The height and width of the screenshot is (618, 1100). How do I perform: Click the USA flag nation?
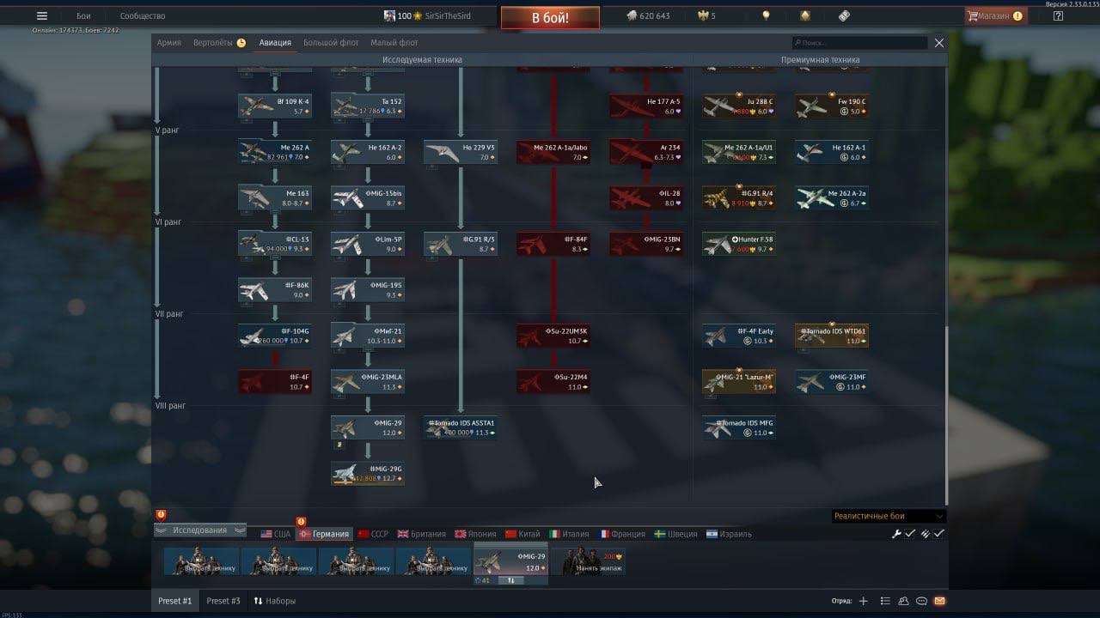(x=266, y=534)
